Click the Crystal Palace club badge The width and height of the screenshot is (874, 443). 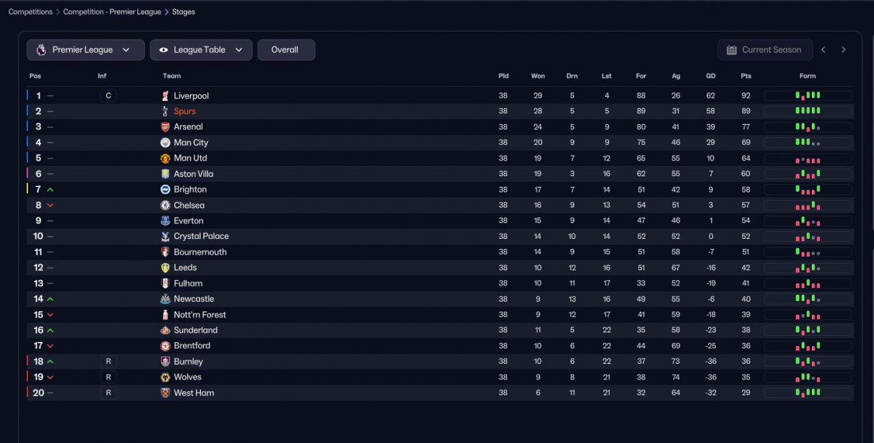[165, 236]
